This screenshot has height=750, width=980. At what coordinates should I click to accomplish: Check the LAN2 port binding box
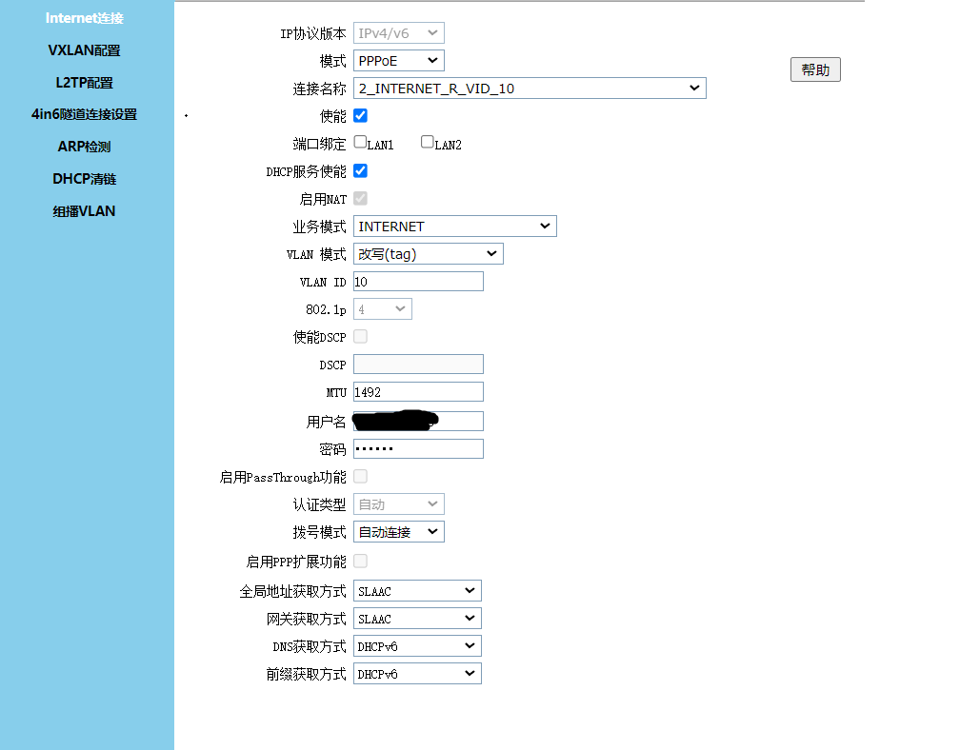point(428,143)
